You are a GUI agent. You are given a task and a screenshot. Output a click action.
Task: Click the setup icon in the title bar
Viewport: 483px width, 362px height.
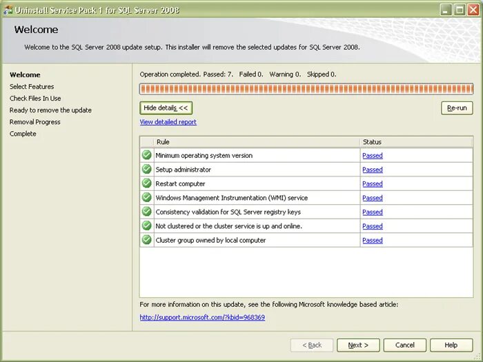[x=8, y=10]
